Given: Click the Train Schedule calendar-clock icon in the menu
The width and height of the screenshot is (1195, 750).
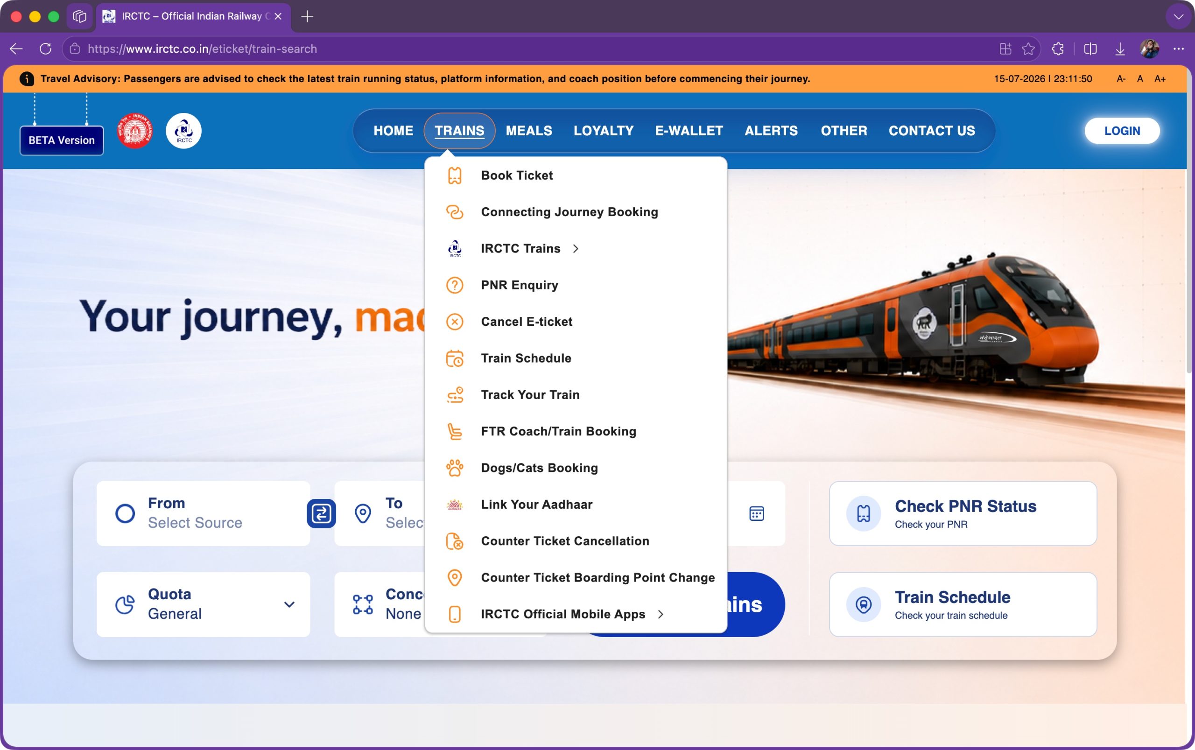Looking at the screenshot, I should (454, 358).
